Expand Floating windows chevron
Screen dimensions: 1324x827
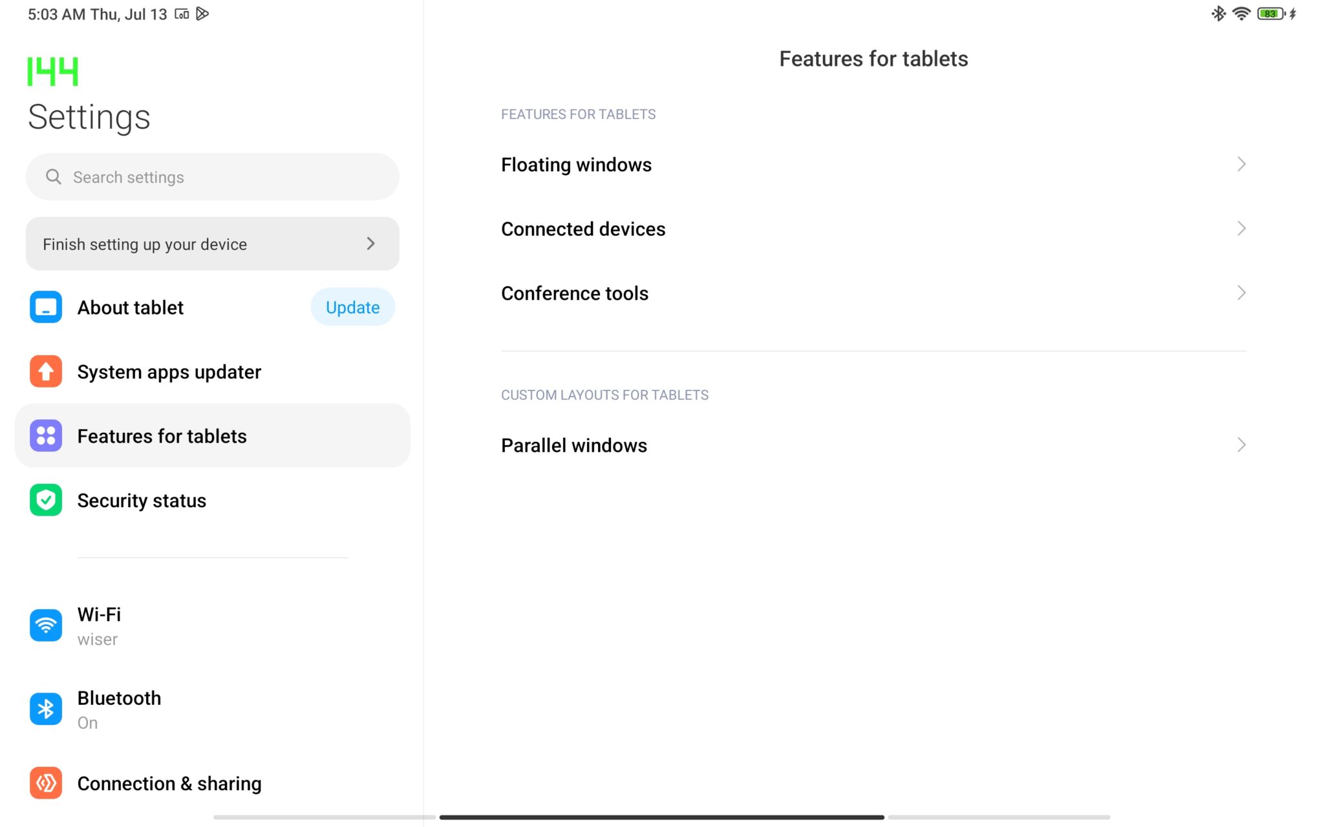(x=1241, y=164)
